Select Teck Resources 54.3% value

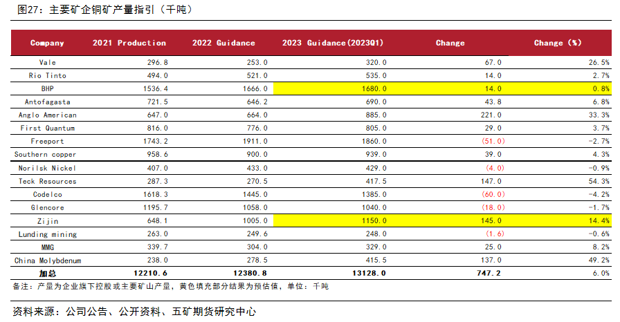599,181
